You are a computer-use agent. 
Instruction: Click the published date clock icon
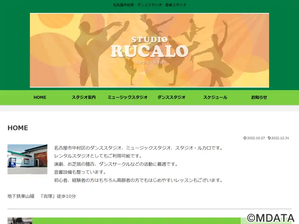(245, 138)
